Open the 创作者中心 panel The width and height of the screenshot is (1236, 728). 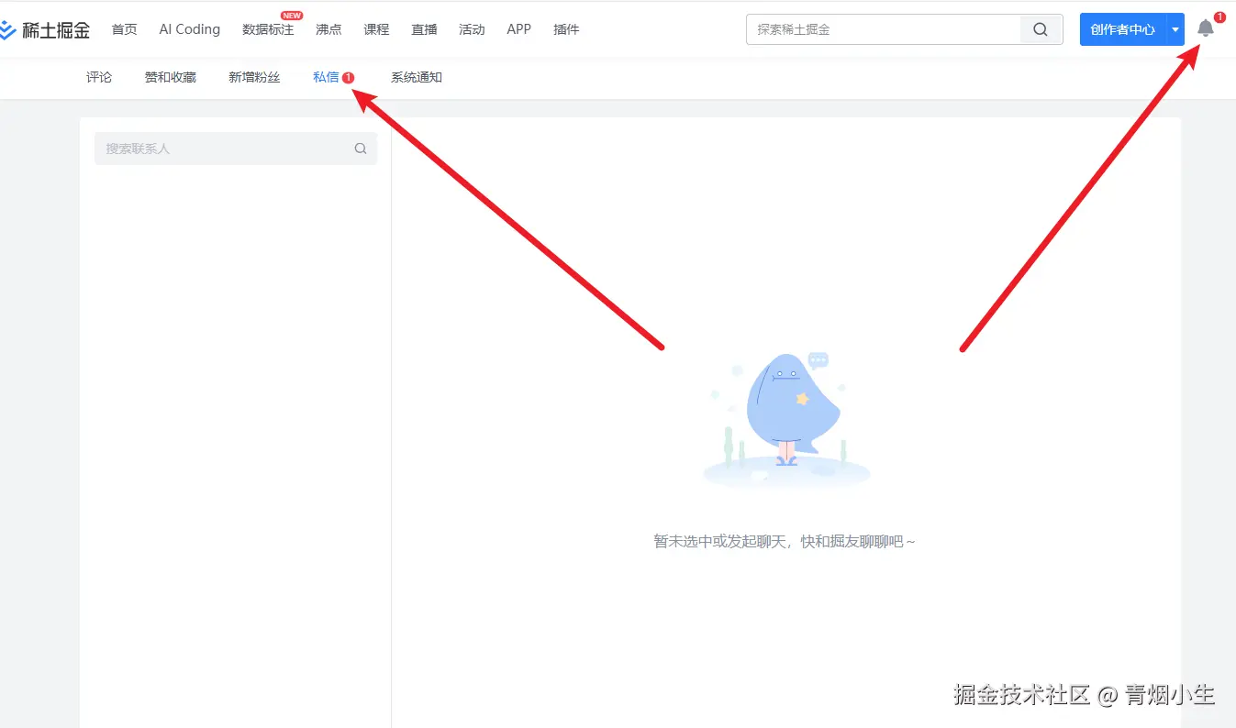[x=1124, y=28]
